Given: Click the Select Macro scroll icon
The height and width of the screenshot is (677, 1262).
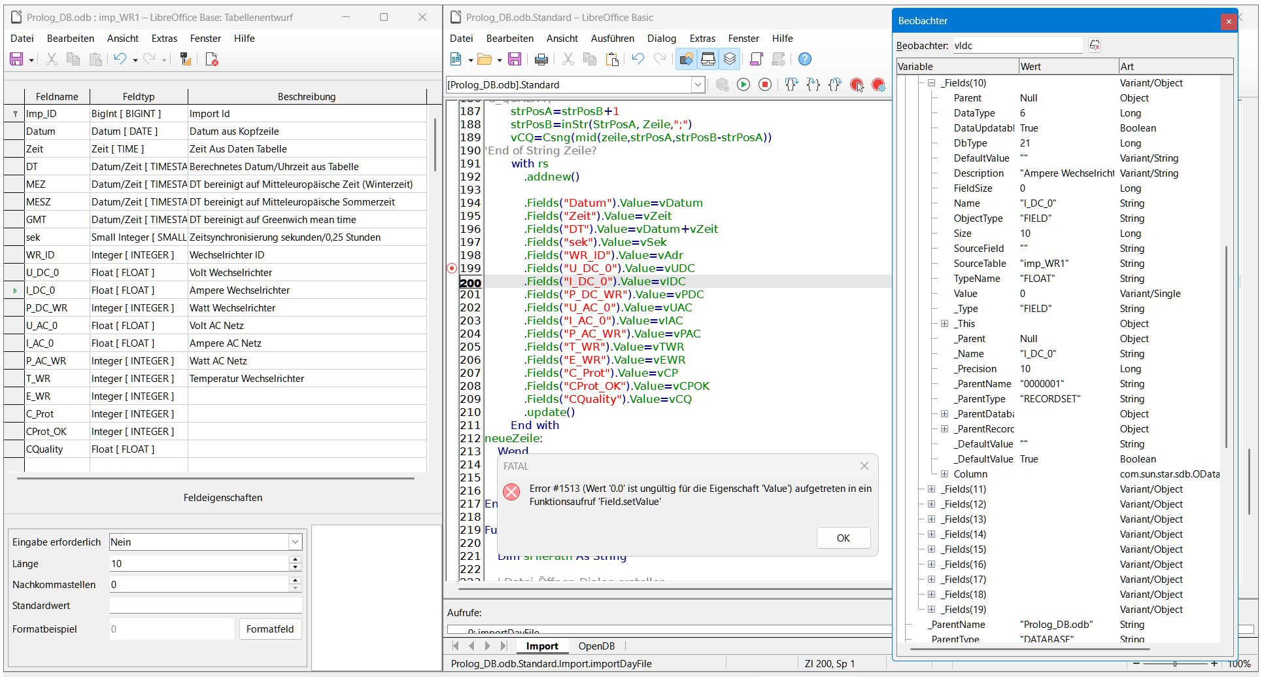Looking at the screenshot, I should (757, 60).
